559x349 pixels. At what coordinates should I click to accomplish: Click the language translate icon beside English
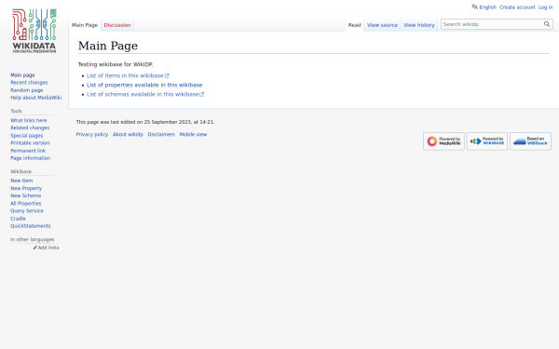[474, 7]
